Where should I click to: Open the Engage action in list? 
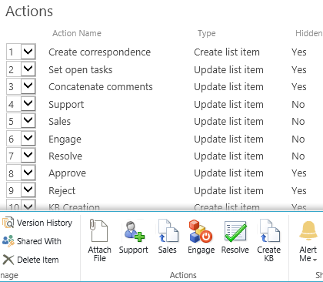coord(65,139)
